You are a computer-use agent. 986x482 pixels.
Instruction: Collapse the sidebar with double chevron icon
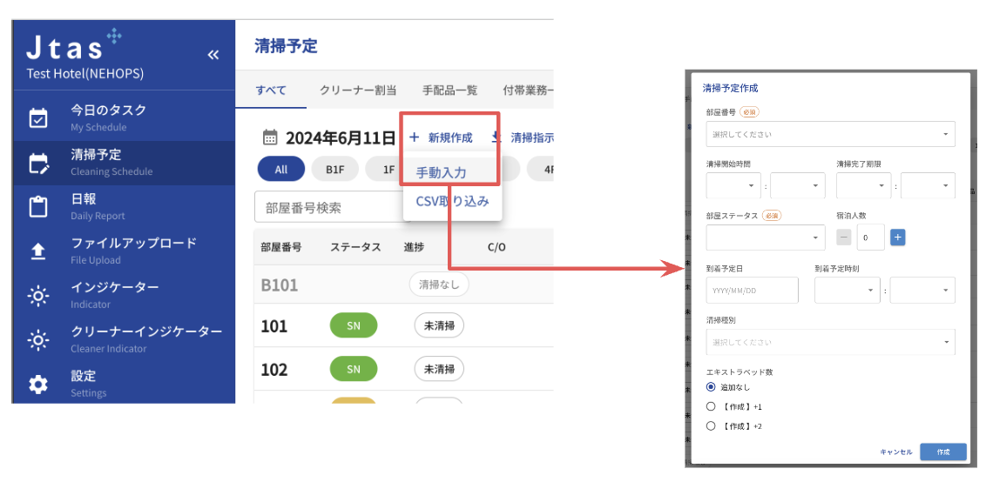tap(213, 55)
